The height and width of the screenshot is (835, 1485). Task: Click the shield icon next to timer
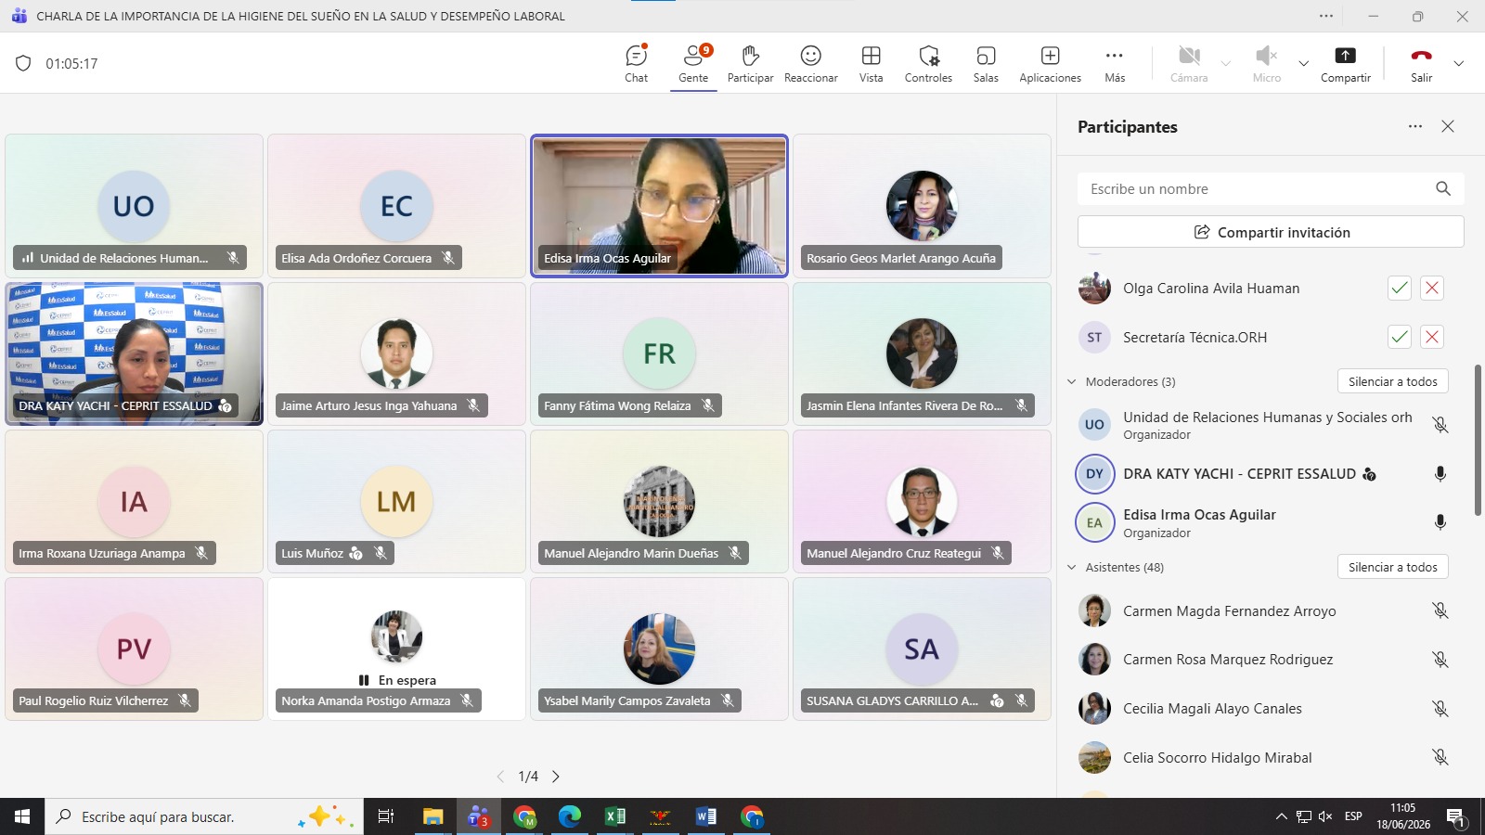click(23, 63)
